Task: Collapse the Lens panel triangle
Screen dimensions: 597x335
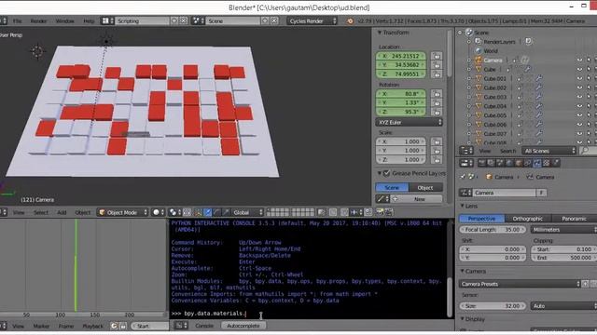Action: point(463,206)
